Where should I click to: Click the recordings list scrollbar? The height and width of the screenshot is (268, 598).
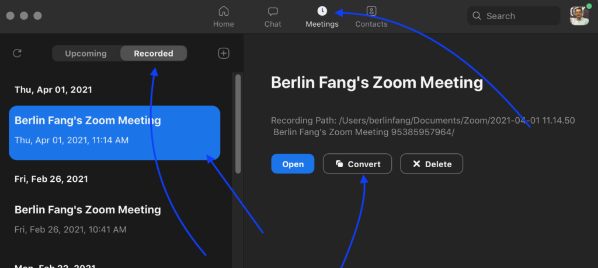click(238, 124)
